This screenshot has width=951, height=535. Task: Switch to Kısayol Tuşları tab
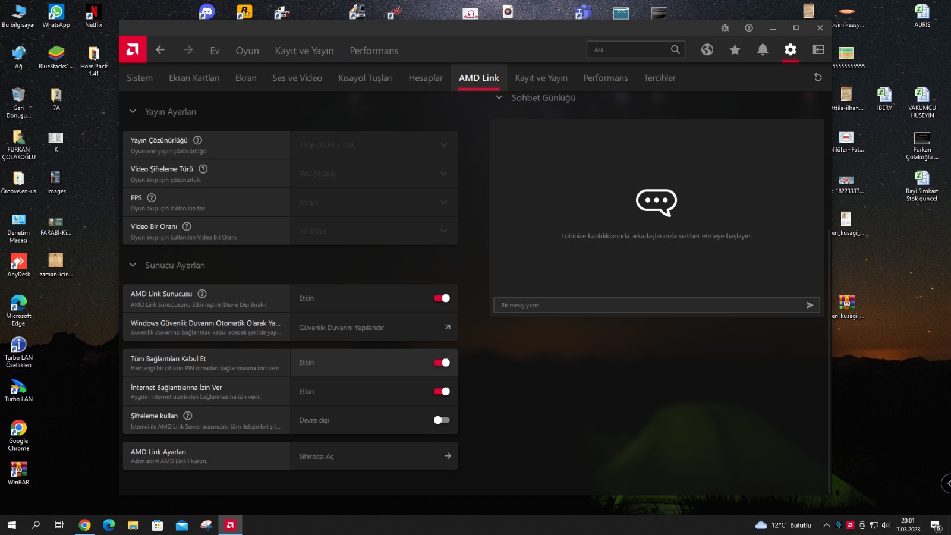(x=366, y=78)
